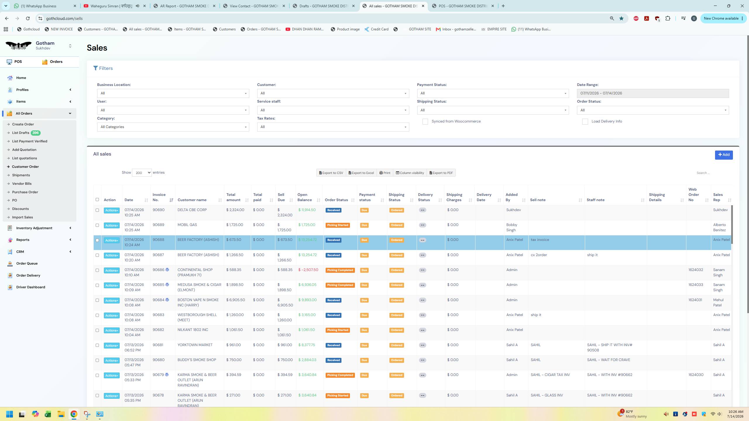Switch to the AR Report browser tab

pos(184,6)
